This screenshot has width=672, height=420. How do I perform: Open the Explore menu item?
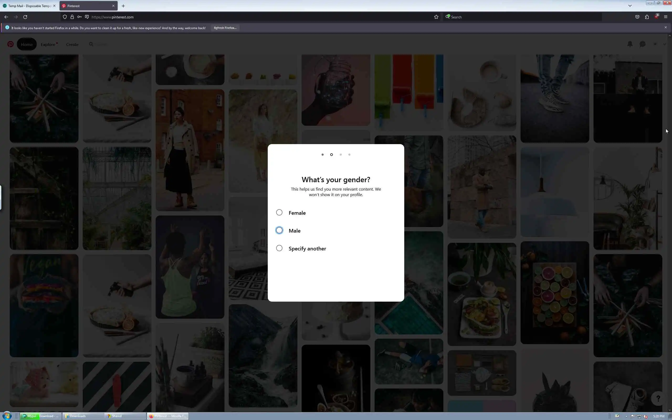pyautogui.click(x=48, y=44)
